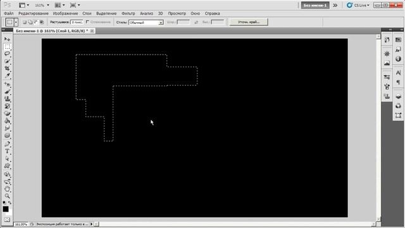Toggle Quick Mask mode
The image size is (405, 228).
click(x=7, y=220)
